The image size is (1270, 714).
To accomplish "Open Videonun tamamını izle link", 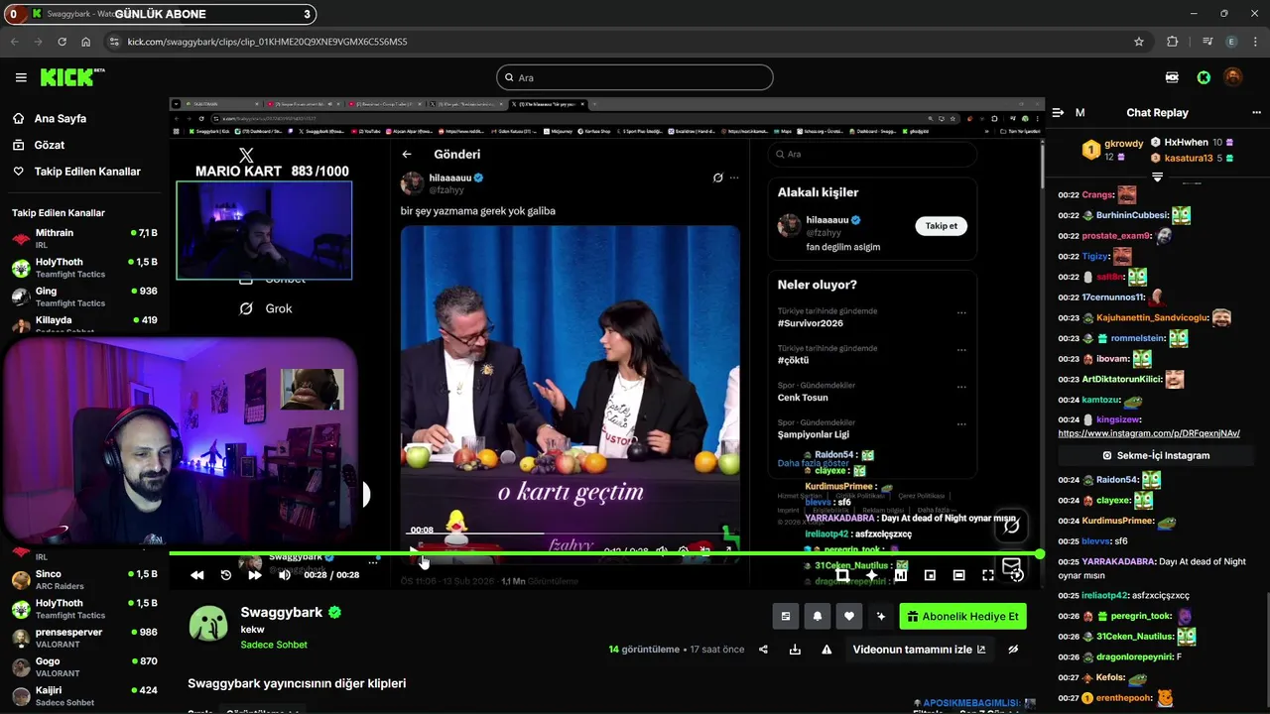I will 920,650.
